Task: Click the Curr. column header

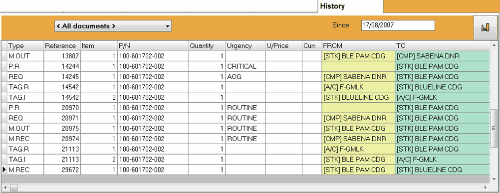Action: (312, 46)
